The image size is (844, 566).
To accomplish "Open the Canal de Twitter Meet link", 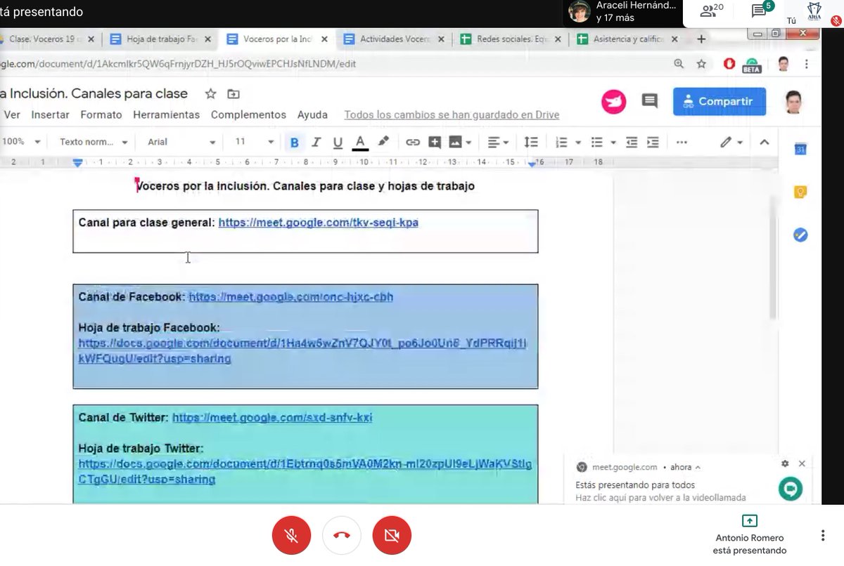I will (x=272, y=418).
